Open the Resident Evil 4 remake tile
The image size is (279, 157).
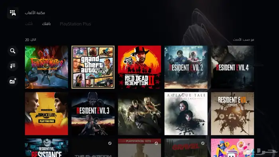232,67
